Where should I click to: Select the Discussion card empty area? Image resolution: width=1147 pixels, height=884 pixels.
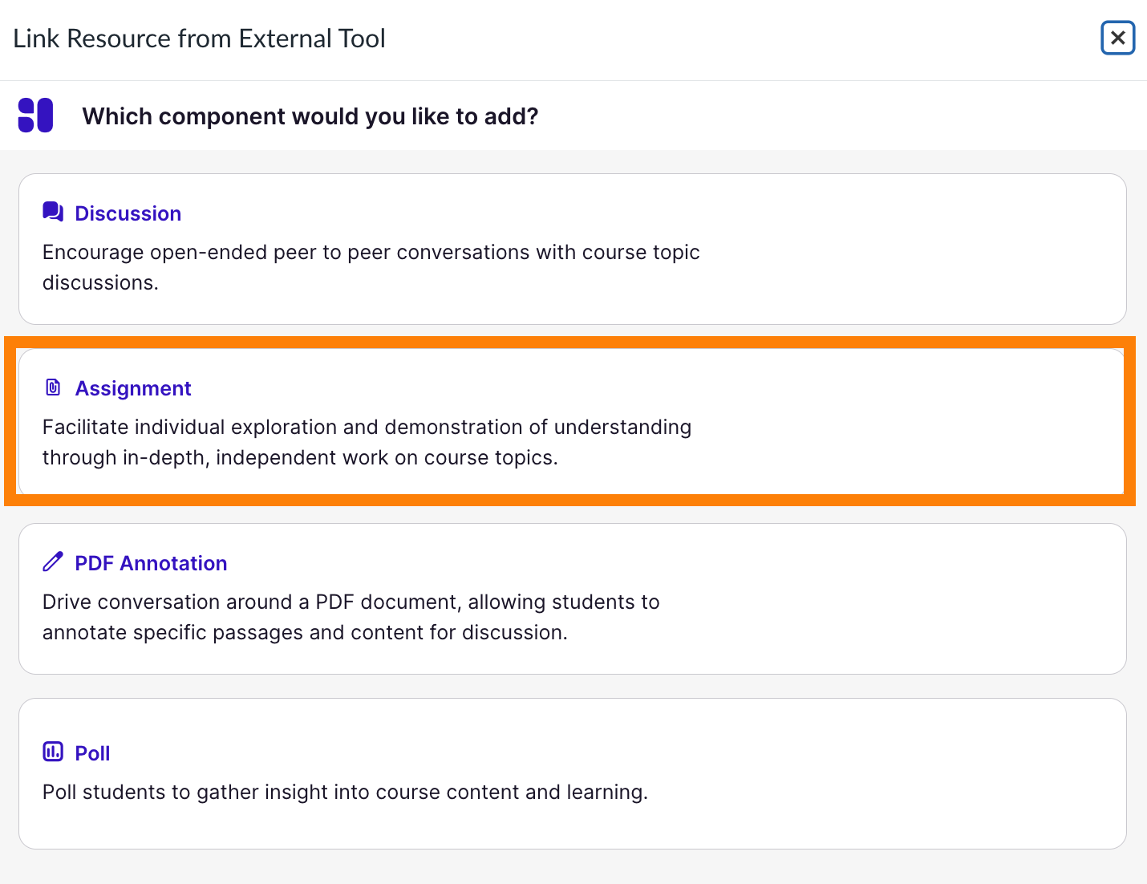coord(914,249)
